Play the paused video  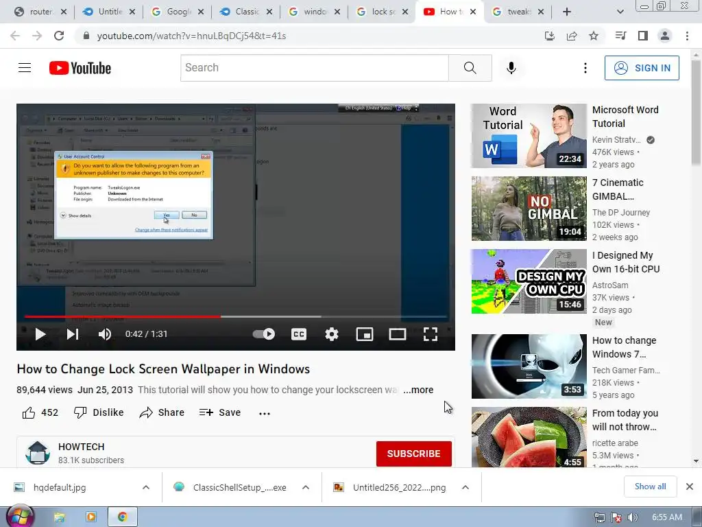[x=40, y=334]
